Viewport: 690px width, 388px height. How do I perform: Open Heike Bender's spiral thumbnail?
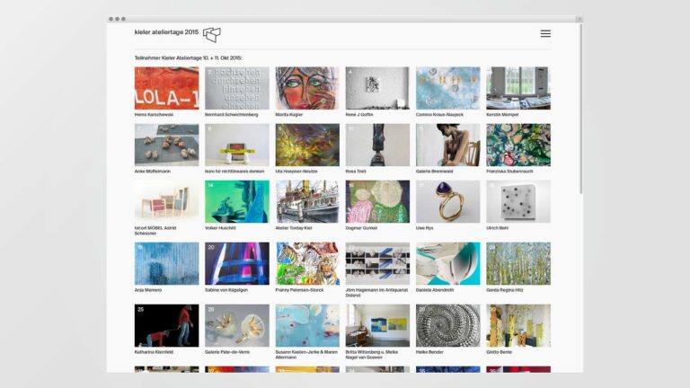point(448,325)
